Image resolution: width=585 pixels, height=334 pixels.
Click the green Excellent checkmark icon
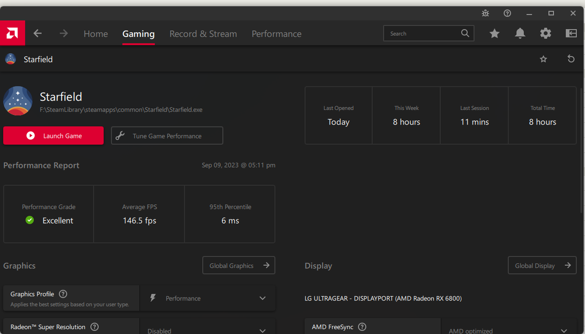click(30, 220)
